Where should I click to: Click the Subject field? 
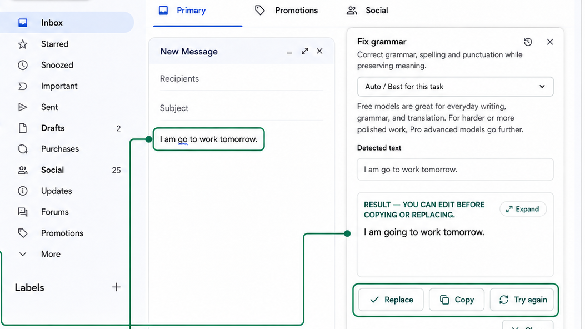click(241, 108)
